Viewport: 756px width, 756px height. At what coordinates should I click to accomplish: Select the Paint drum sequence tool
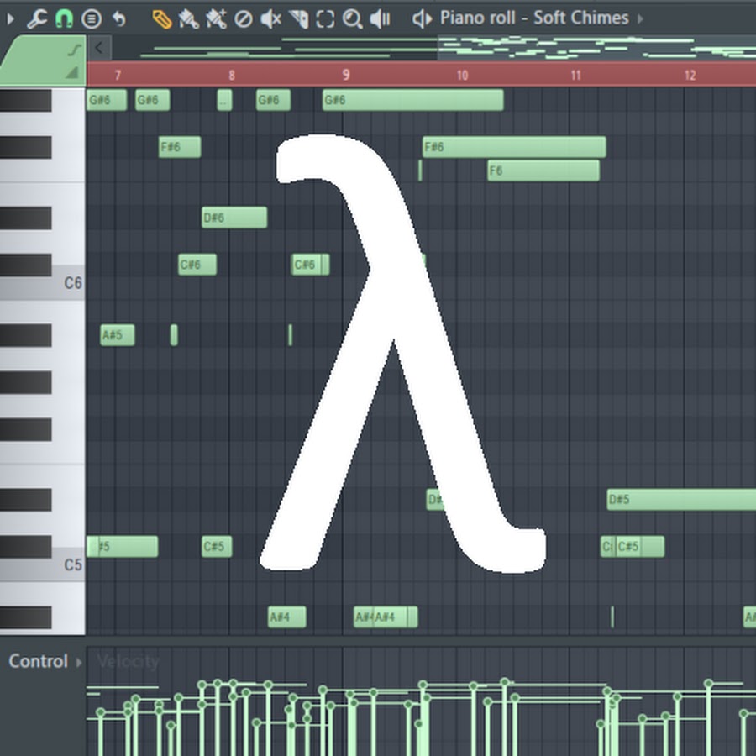pos(216,19)
